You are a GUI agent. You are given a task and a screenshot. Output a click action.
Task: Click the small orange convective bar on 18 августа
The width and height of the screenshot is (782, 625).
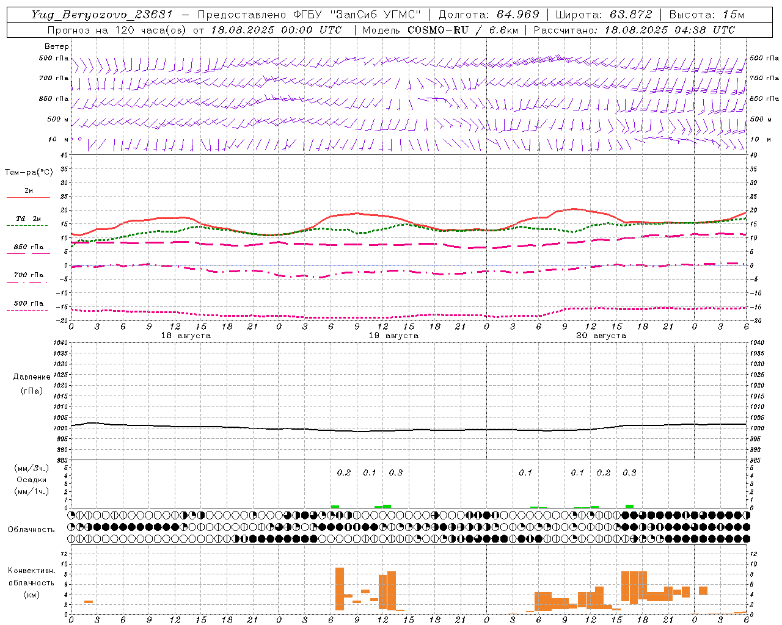(x=89, y=602)
